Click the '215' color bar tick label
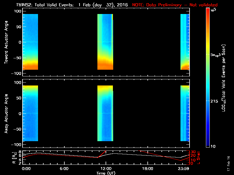234x175 pixels. pos(214,101)
